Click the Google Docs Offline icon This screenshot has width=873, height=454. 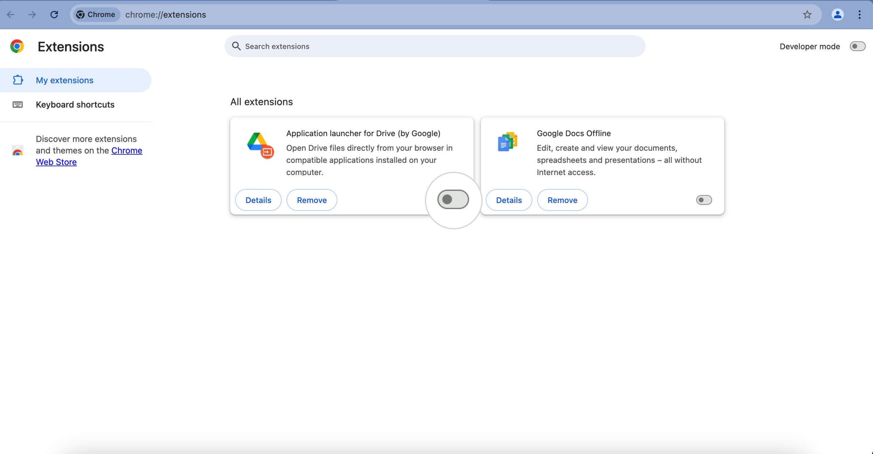tap(507, 142)
